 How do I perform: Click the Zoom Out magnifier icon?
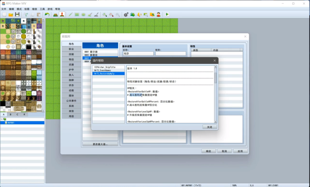coord(111,14)
